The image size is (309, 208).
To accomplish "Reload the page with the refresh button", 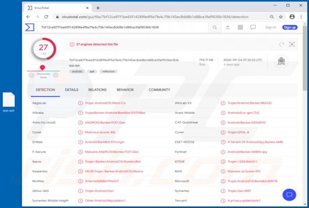I will click(46, 17).
